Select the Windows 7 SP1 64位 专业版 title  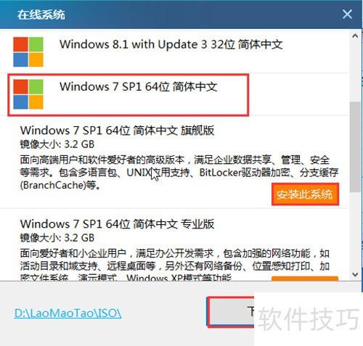point(117,224)
